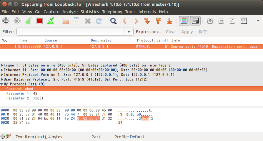Screen dimensions: 263x141
Task: Click the zoom in toolbar icon
Action: [210, 21]
